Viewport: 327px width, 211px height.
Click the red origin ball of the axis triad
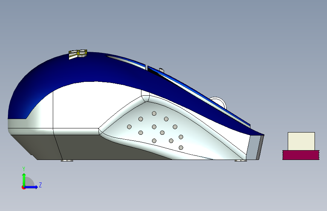coord(23,187)
